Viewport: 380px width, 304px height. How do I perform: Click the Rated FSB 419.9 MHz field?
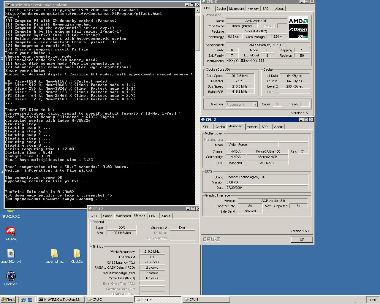pos(240,92)
